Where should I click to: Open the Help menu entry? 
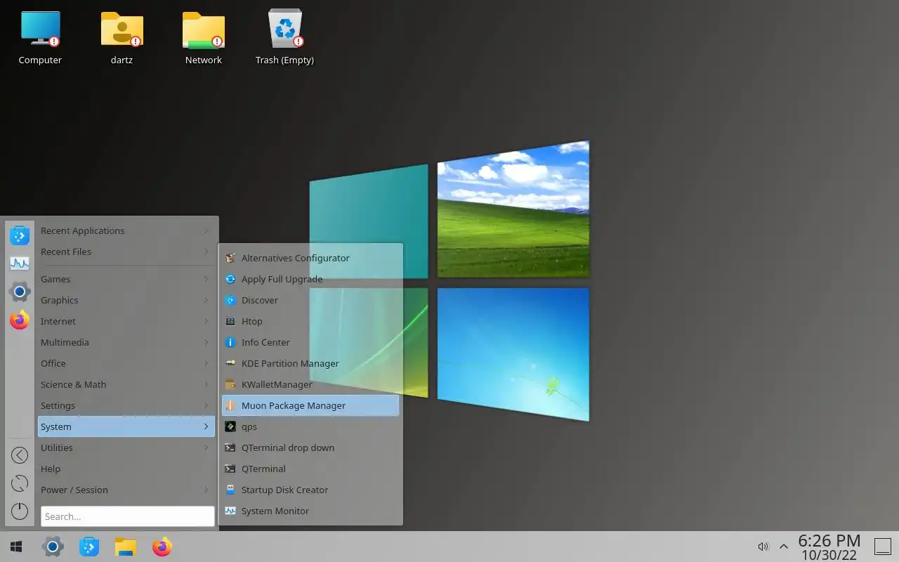tap(126, 469)
